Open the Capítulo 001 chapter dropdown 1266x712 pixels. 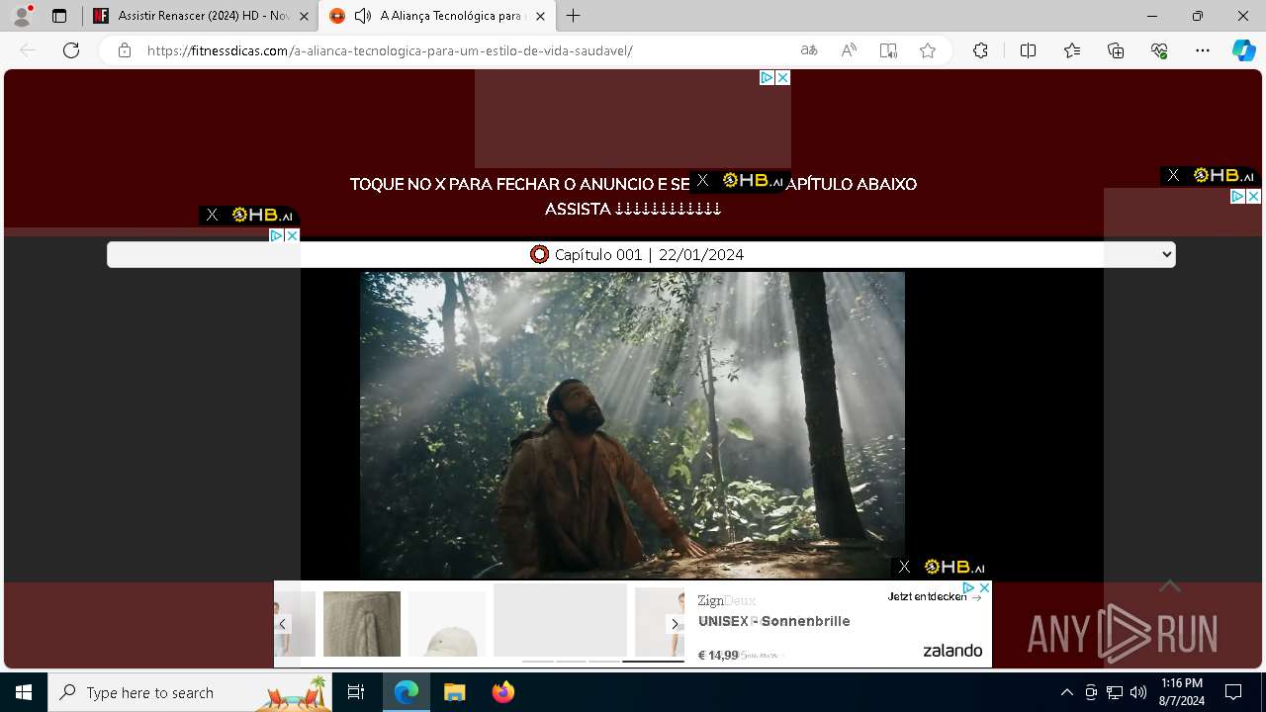pyautogui.click(x=641, y=254)
